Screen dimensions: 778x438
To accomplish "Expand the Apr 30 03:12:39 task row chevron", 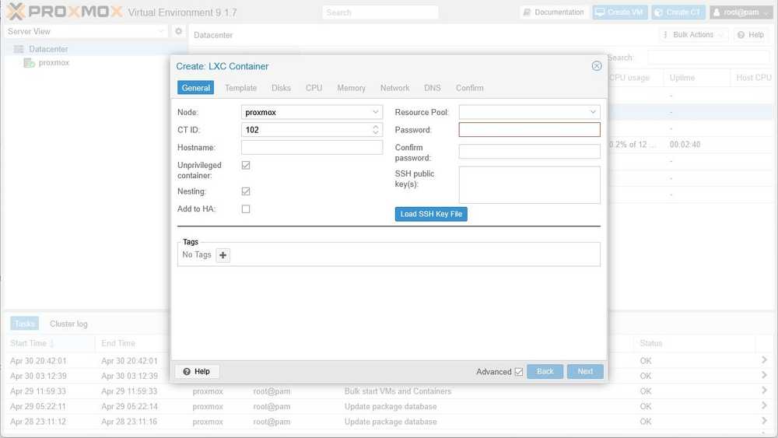I will (764, 376).
